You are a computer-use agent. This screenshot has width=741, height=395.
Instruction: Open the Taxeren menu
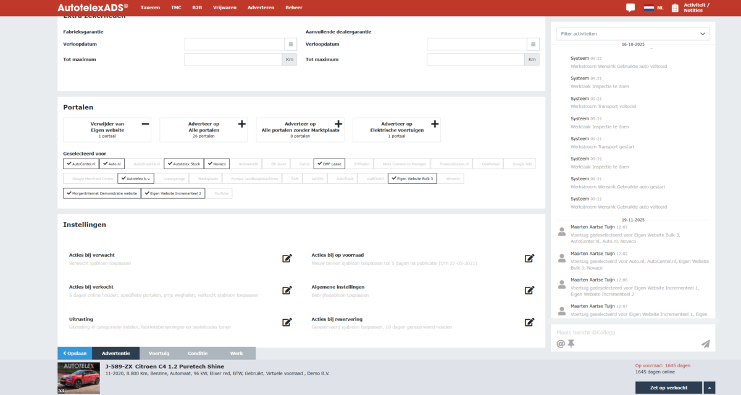click(150, 7)
